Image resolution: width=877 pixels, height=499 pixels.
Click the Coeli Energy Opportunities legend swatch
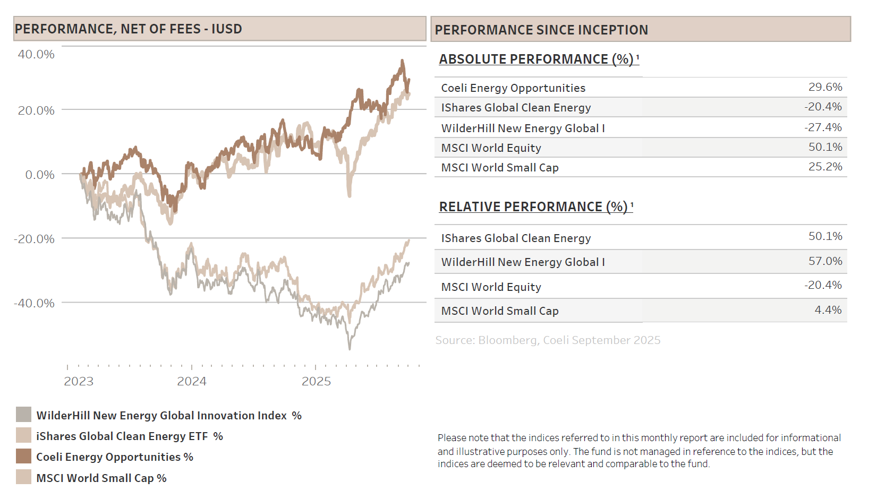point(23,456)
